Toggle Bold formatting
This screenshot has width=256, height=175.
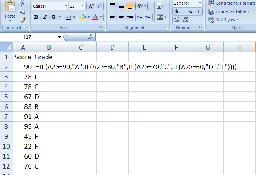point(36,17)
